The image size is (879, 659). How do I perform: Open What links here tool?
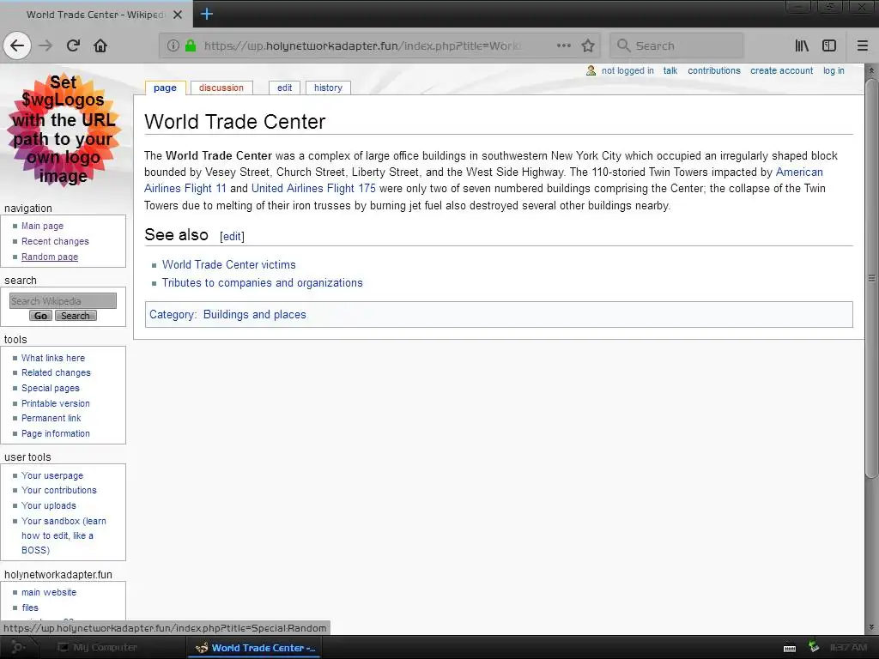tap(53, 358)
